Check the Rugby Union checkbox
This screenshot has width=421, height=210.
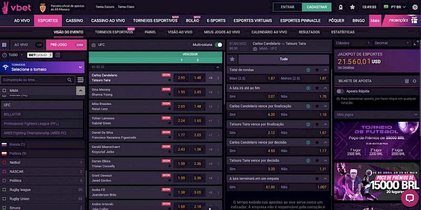pyautogui.click(x=4, y=199)
